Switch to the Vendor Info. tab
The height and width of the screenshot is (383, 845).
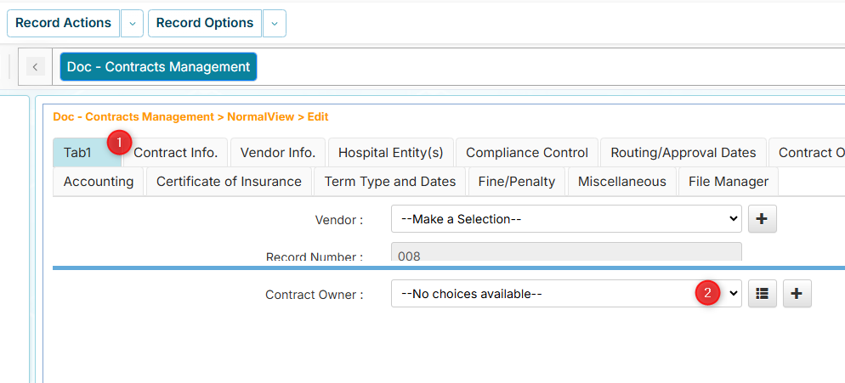[x=278, y=153]
